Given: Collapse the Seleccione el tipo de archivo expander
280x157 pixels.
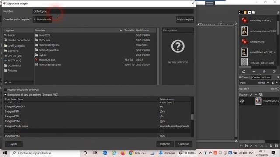Looking at the screenshot, I should 6,95.
